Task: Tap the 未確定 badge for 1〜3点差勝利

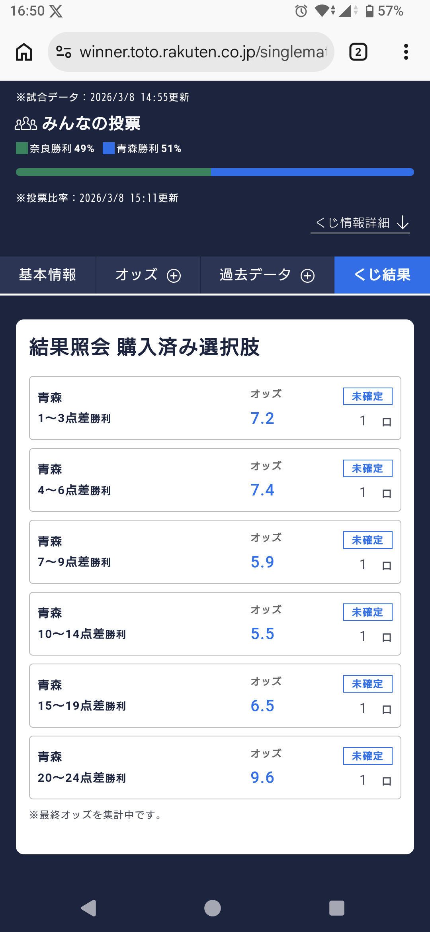Action: click(367, 396)
